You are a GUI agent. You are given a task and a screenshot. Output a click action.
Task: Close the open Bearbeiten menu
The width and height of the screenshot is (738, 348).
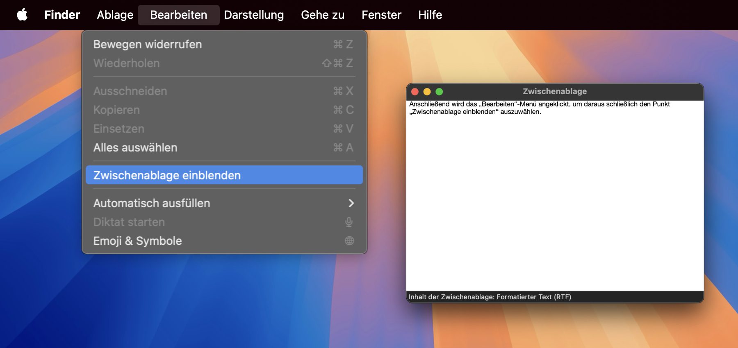pyautogui.click(x=178, y=15)
